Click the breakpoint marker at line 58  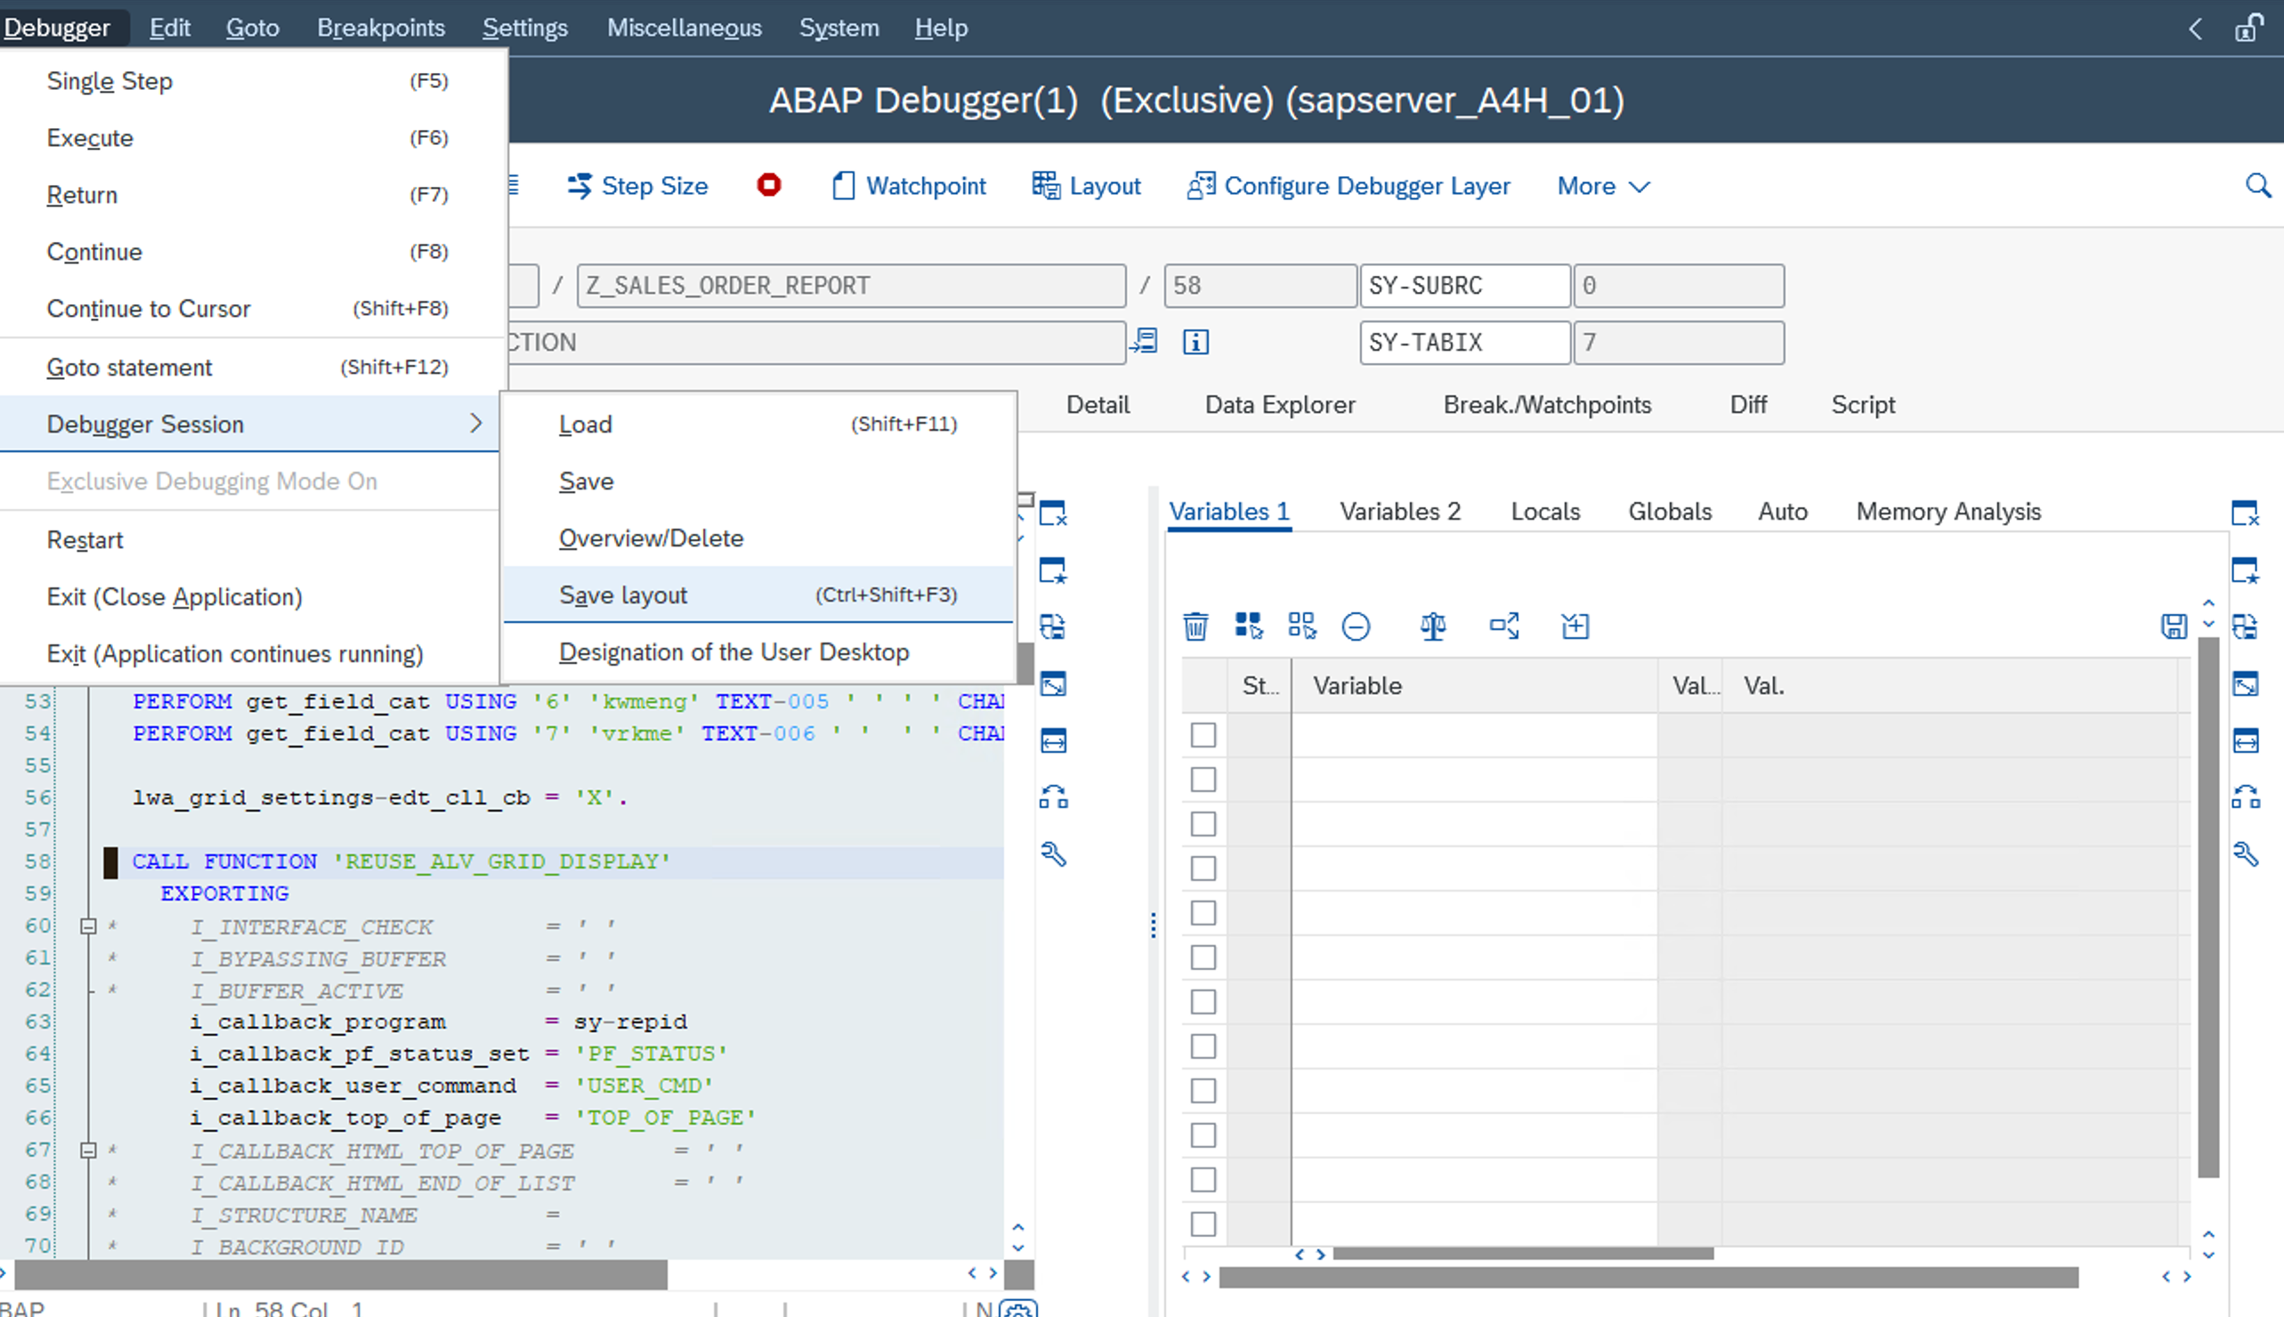click(110, 862)
